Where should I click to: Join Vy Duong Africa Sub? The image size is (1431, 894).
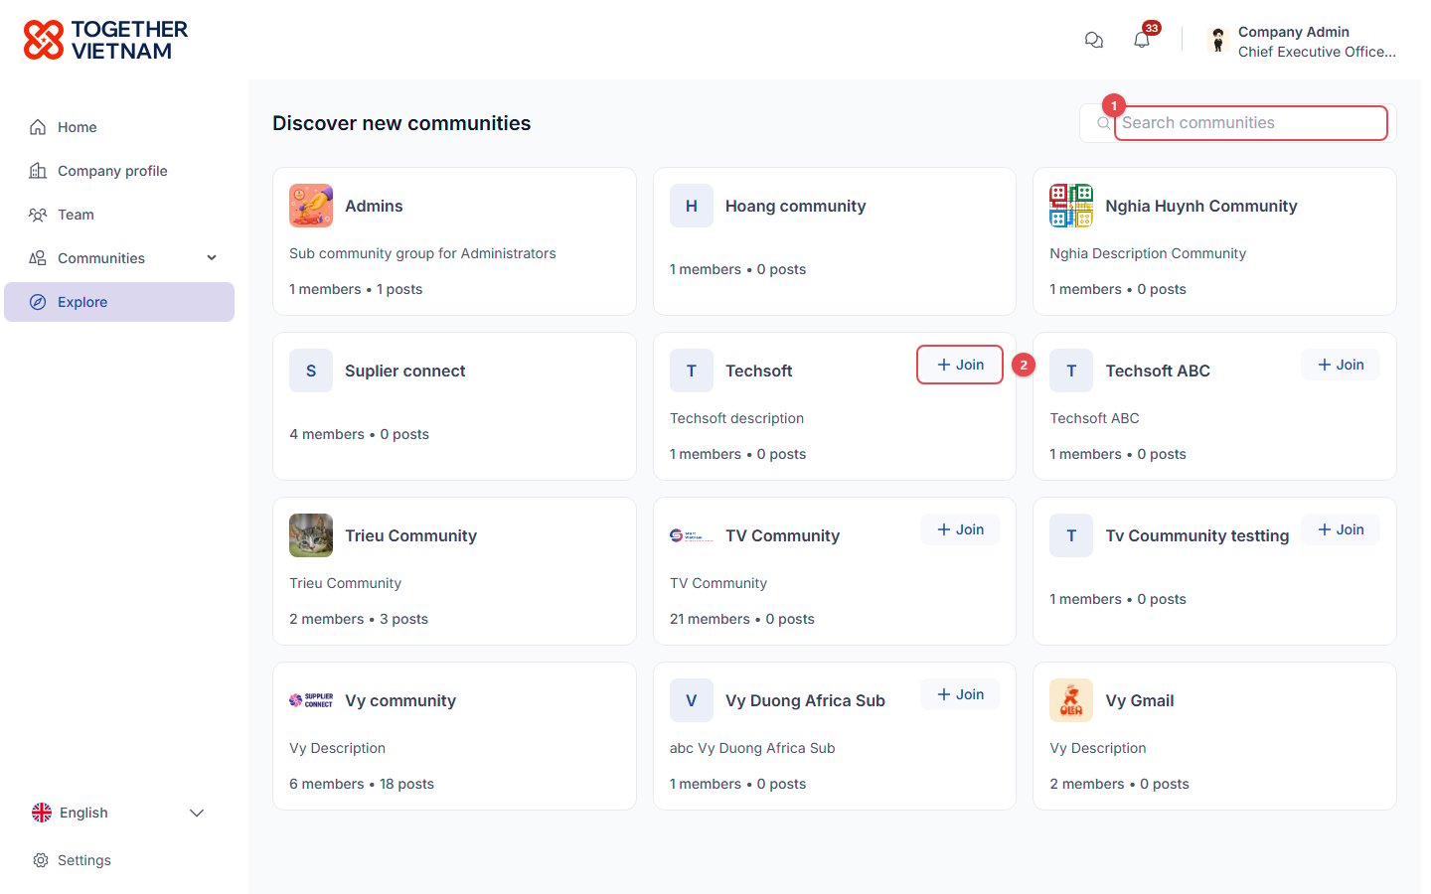(x=960, y=694)
